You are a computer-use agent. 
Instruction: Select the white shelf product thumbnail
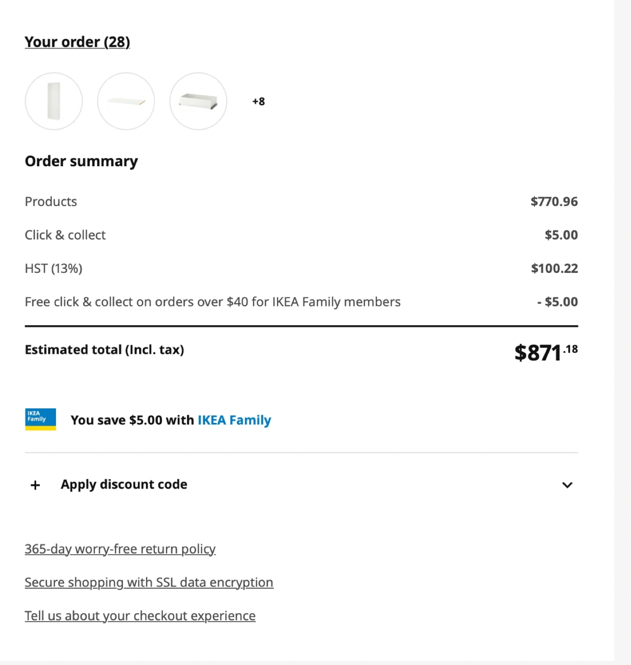[x=126, y=101]
